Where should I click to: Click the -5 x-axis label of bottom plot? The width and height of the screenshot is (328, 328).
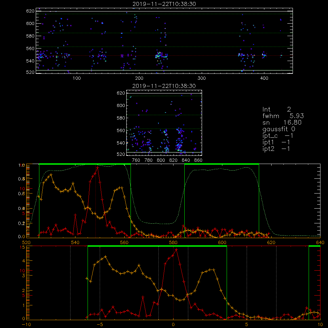point(100,324)
